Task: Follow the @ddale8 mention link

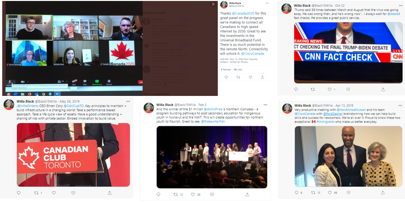Action: pos(394,14)
